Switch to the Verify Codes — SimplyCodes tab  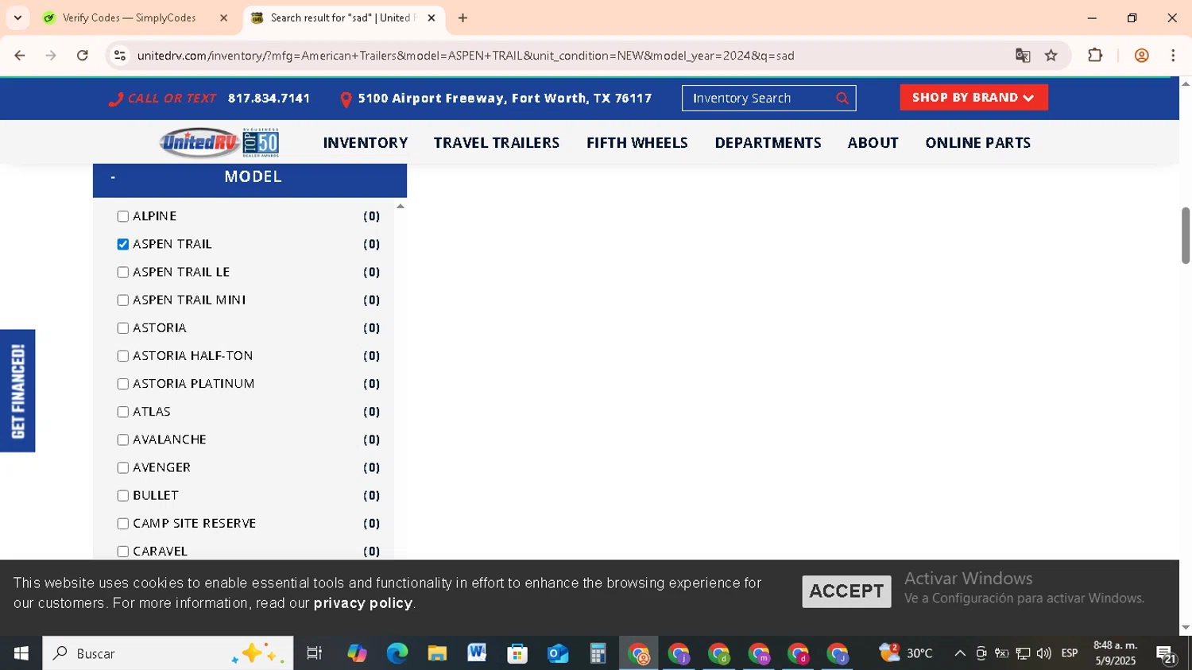pos(130,17)
